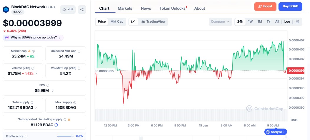Click the $0.00003999 price text
This screenshot has width=310, height=140.
coord(32,23)
